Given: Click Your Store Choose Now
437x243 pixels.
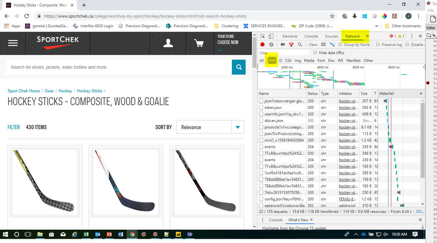Looking at the screenshot, I should pyautogui.click(x=228, y=40).
